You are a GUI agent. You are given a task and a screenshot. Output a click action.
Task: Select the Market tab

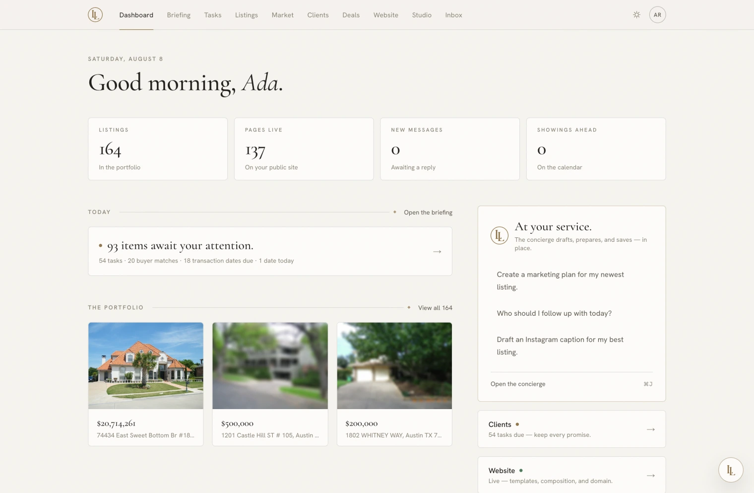(283, 15)
